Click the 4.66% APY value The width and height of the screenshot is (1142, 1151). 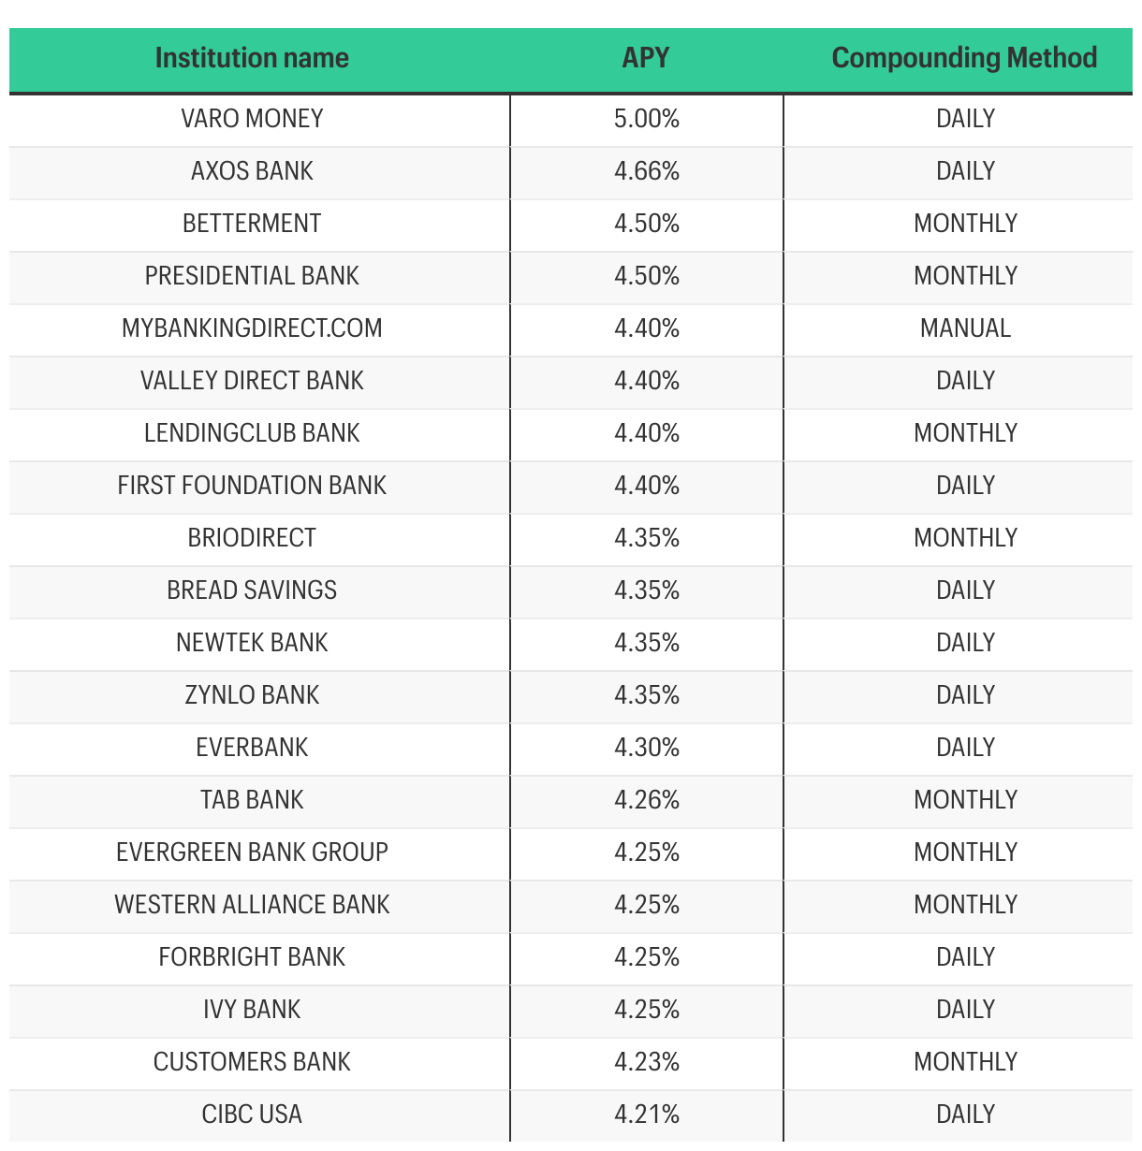click(x=647, y=171)
